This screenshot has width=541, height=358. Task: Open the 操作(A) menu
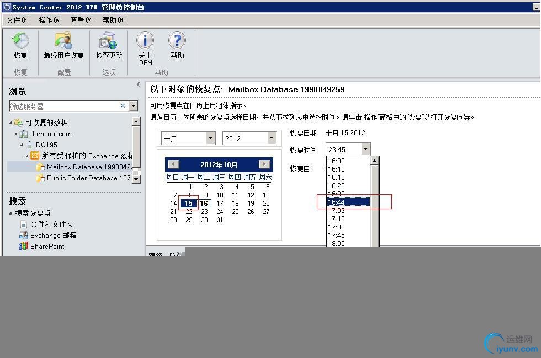click(x=50, y=20)
